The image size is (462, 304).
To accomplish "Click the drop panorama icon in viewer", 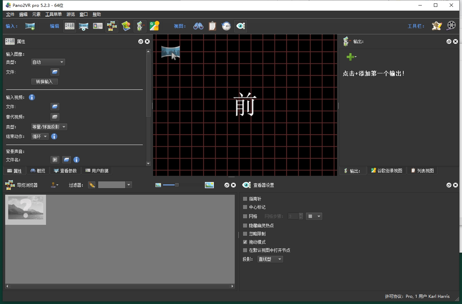I will tap(171, 53).
